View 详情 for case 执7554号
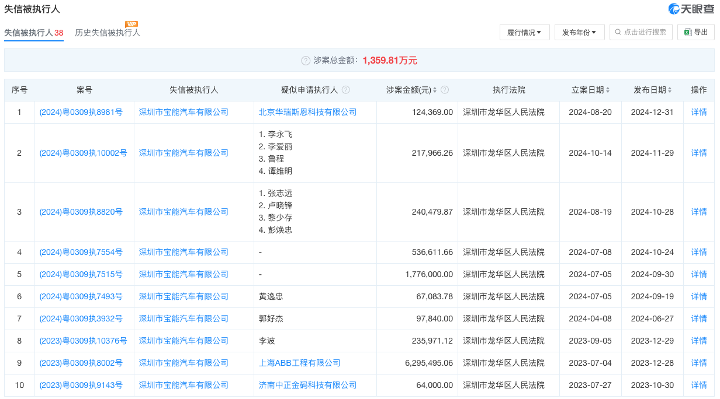 tap(699, 252)
